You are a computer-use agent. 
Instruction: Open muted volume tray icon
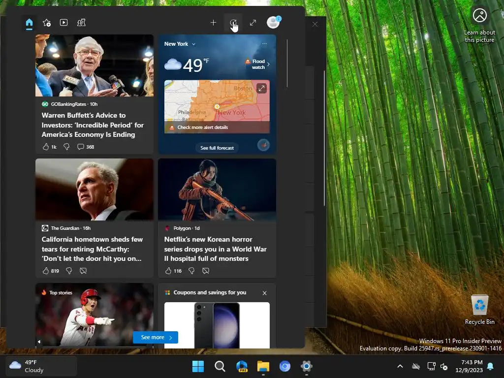point(444,366)
